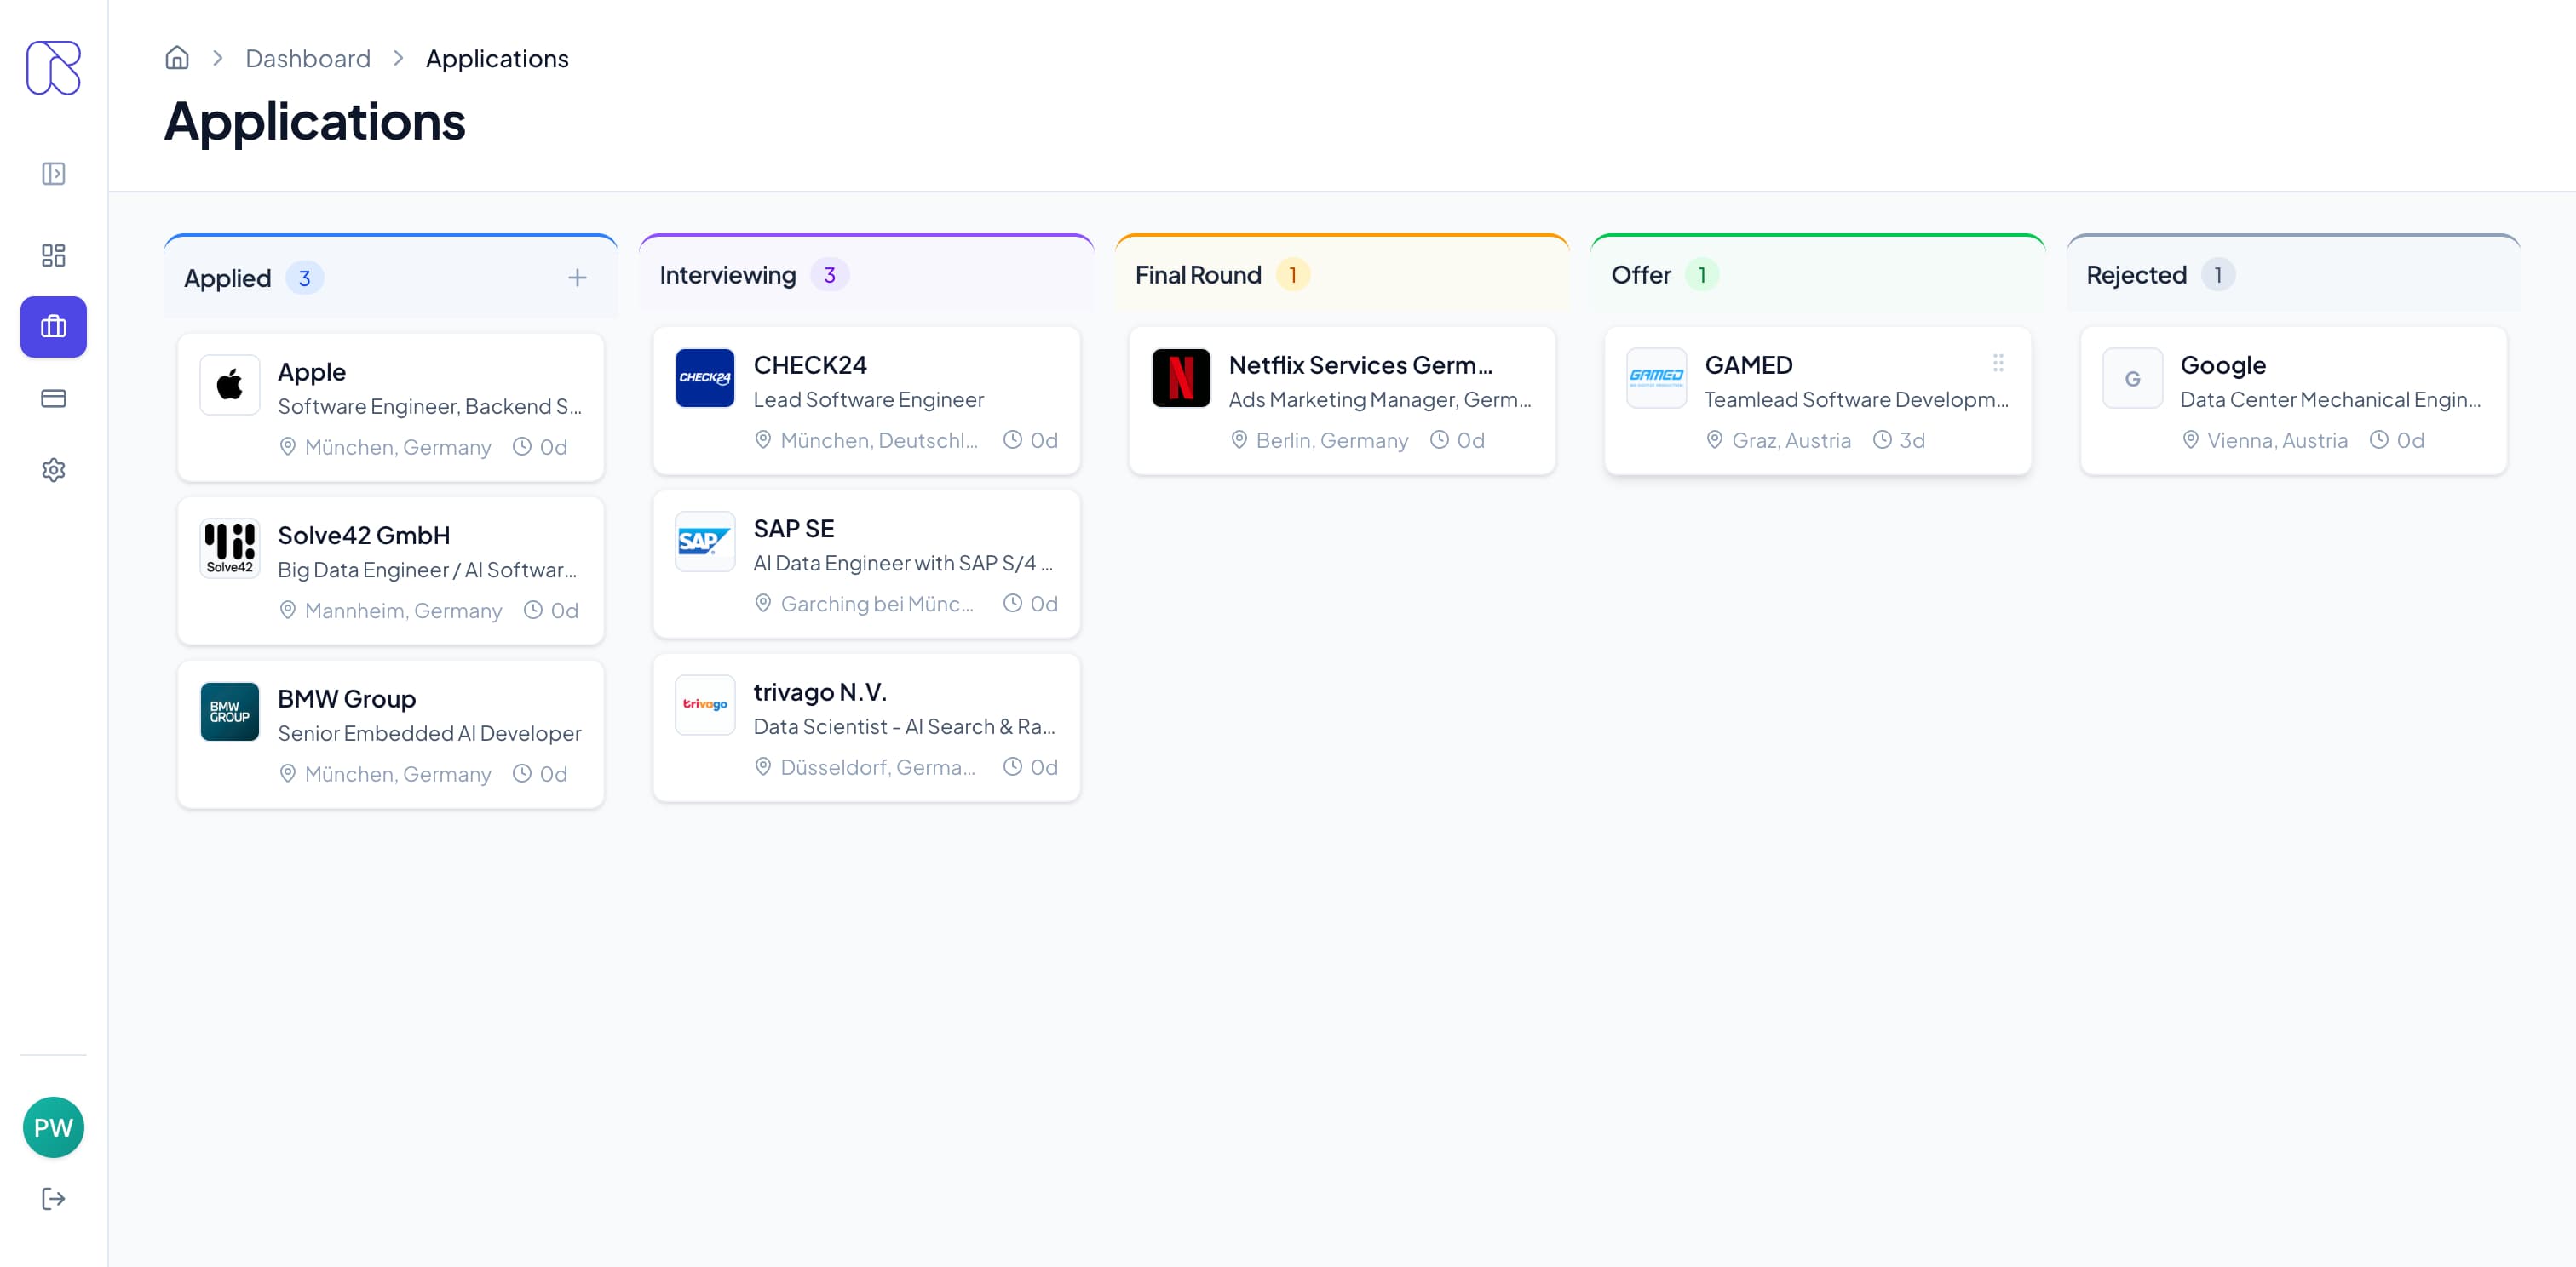Click the GAMED company logo
2576x1267 pixels.
(x=1656, y=378)
